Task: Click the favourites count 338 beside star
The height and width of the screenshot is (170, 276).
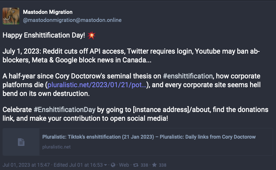Action: [162, 165]
